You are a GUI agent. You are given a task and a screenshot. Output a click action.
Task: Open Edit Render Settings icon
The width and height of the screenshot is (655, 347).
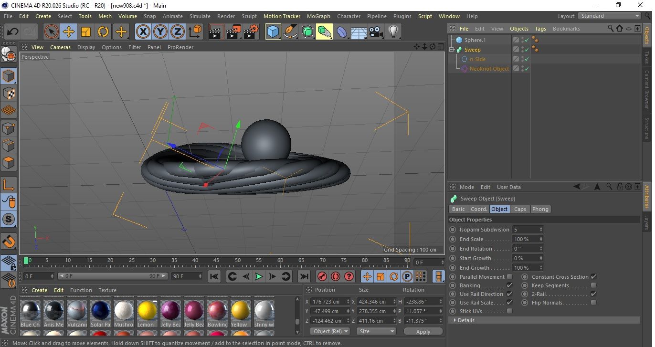click(x=251, y=32)
